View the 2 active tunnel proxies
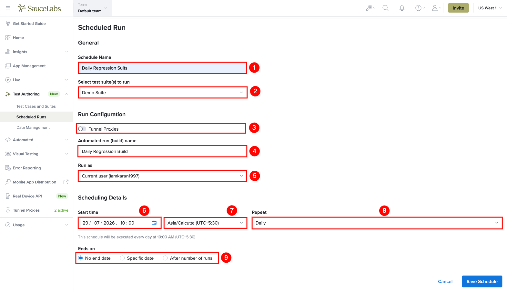This screenshot has width=507, height=292. 61,210
